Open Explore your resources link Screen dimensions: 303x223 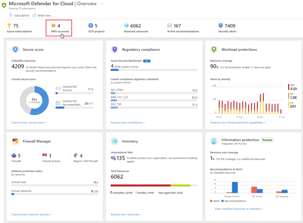(x=126, y=214)
